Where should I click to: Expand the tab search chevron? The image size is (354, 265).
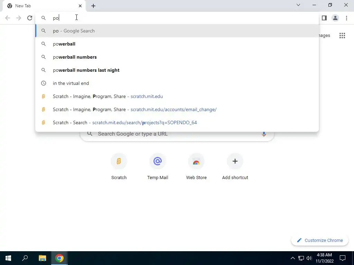[298, 5]
